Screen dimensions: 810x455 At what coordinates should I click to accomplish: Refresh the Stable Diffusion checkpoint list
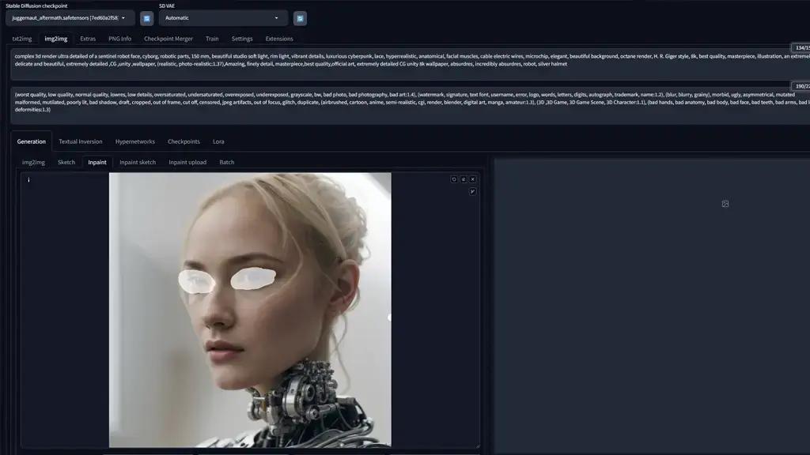click(147, 18)
